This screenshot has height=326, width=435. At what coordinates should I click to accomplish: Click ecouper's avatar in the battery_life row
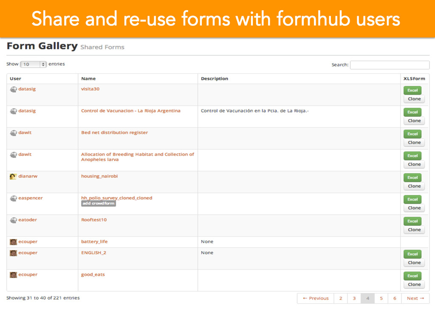(x=13, y=242)
